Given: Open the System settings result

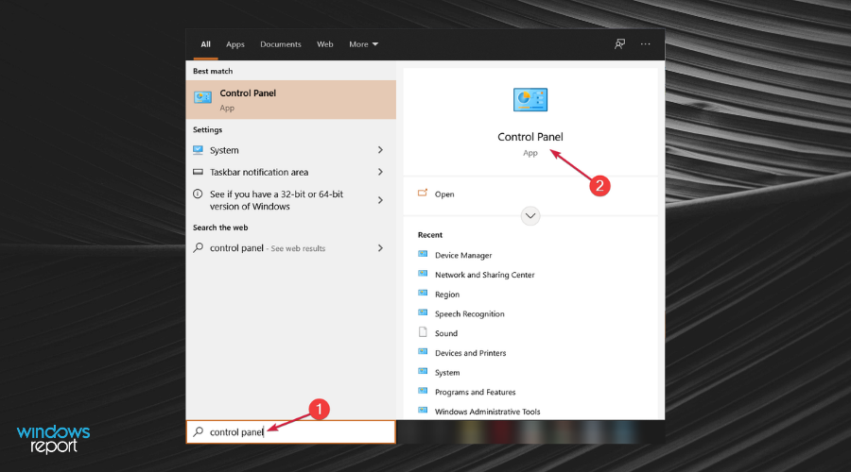Looking at the screenshot, I should 291,150.
